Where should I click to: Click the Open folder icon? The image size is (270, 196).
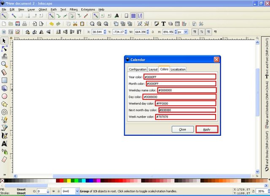click(x=11, y=24)
